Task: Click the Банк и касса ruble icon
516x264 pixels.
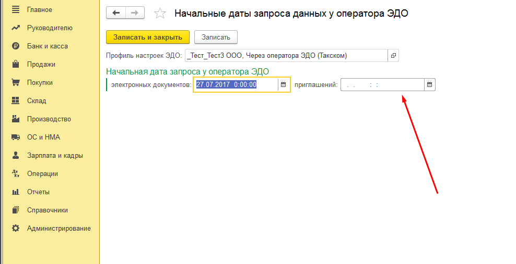Action: coord(16,46)
